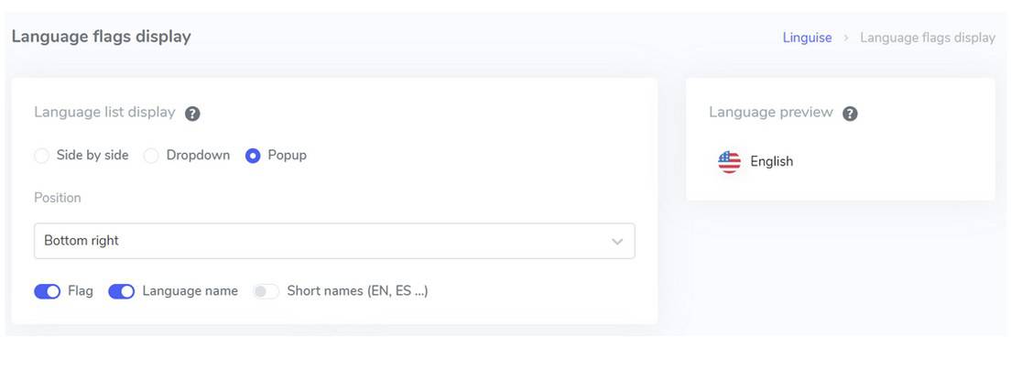
Task: Click the Short names (EN, ES ...) label
Action: [x=357, y=290]
